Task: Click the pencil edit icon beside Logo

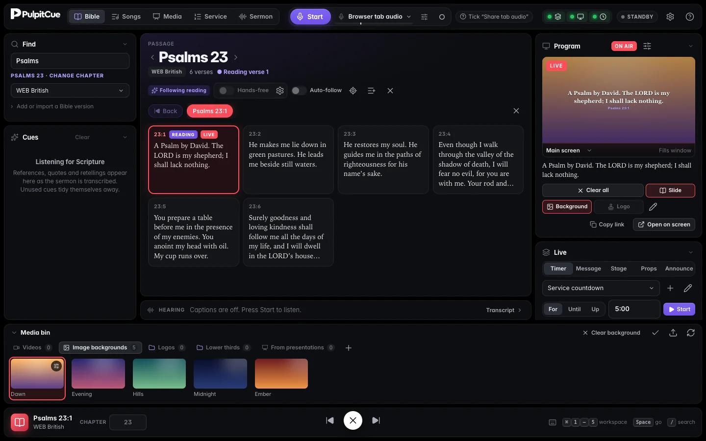Action: 653,207
